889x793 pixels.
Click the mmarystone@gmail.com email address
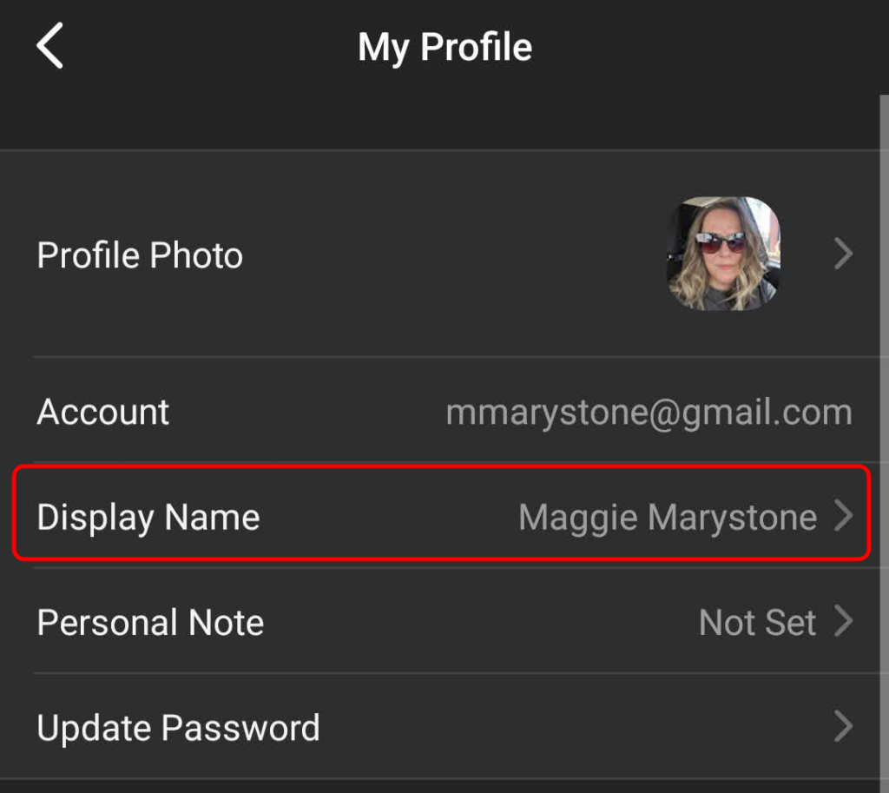tap(649, 412)
